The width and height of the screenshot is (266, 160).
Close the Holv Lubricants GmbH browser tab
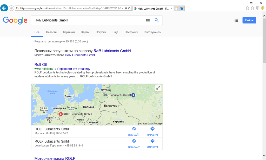click(172, 9)
